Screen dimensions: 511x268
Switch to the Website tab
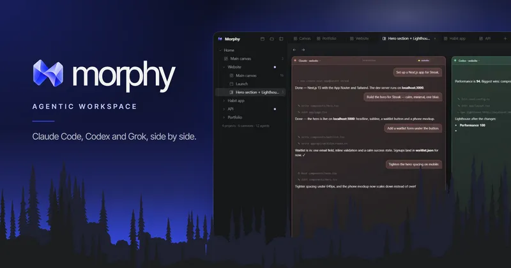click(x=359, y=38)
